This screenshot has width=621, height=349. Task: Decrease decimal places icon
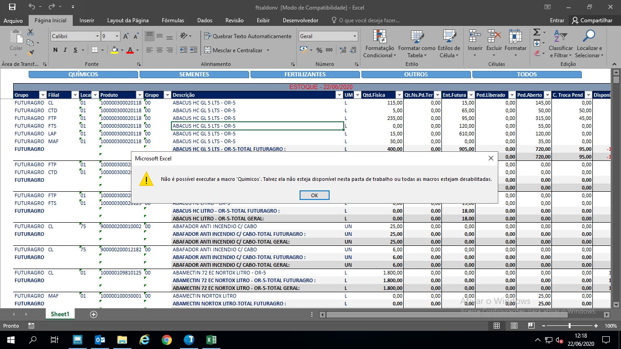click(353, 50)
